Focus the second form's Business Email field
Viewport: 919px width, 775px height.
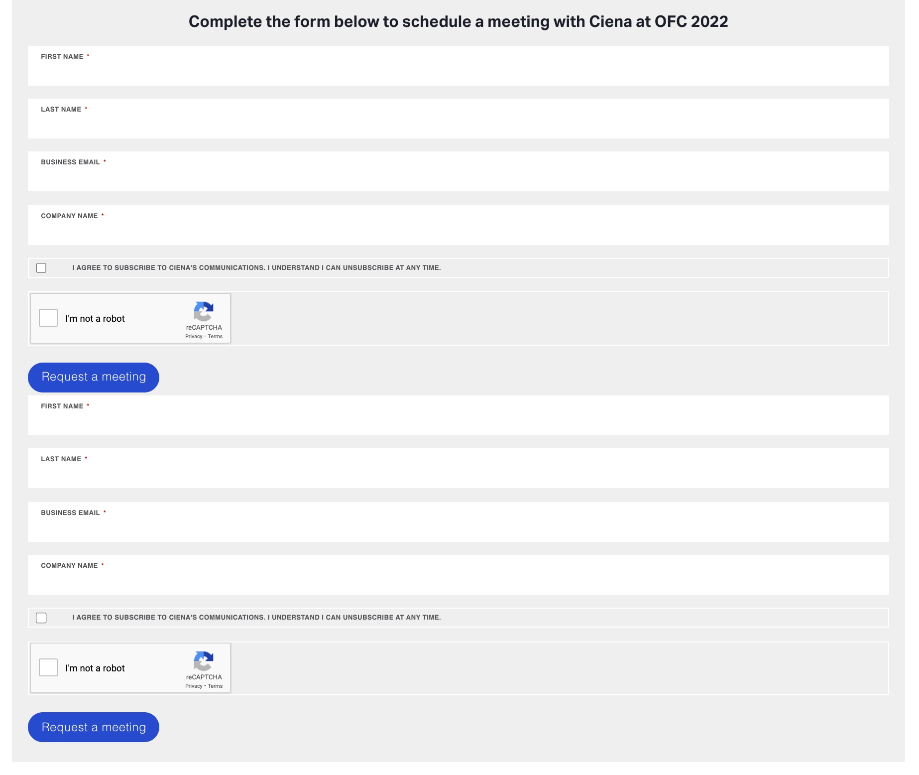point(458,522)
